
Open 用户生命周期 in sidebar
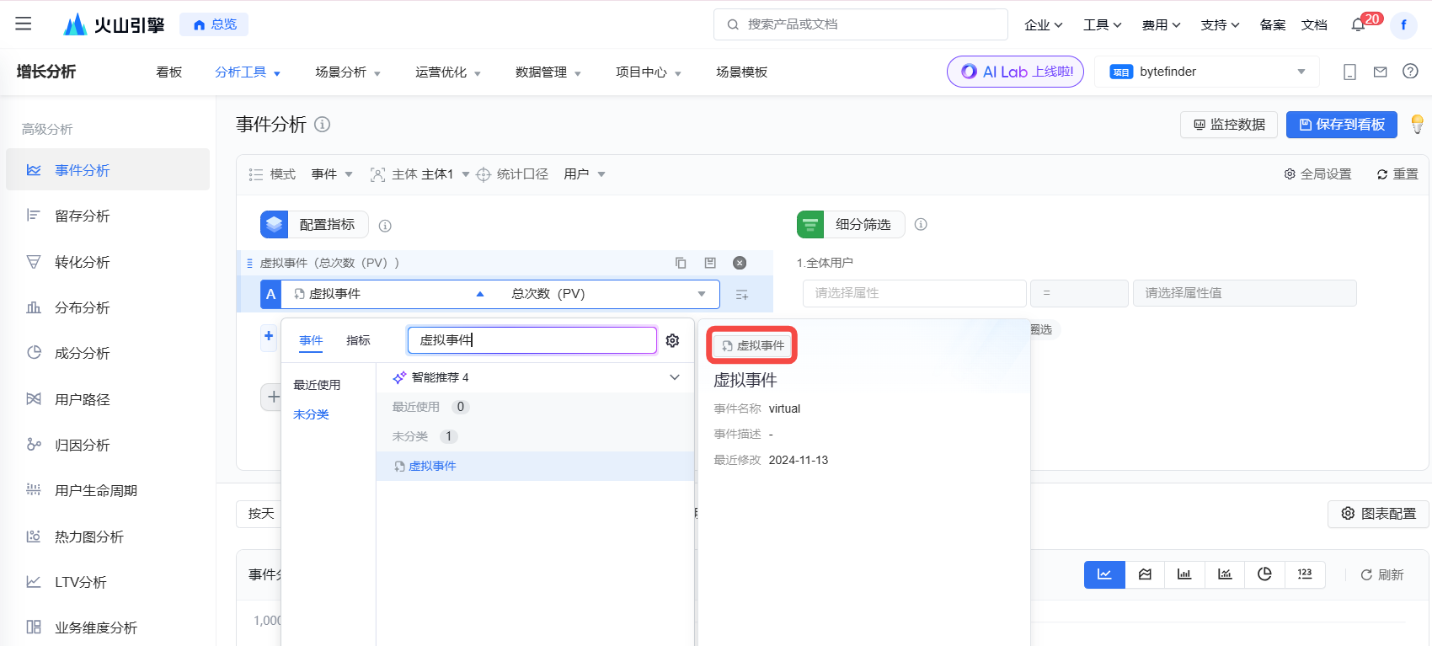pos(95,491)
